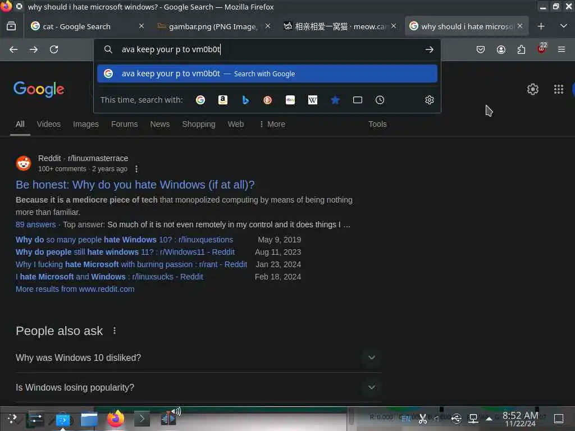This screenshot has height=431, width=575.
Task: Search this time with Bing icon
Action: (x=245, y=100)
